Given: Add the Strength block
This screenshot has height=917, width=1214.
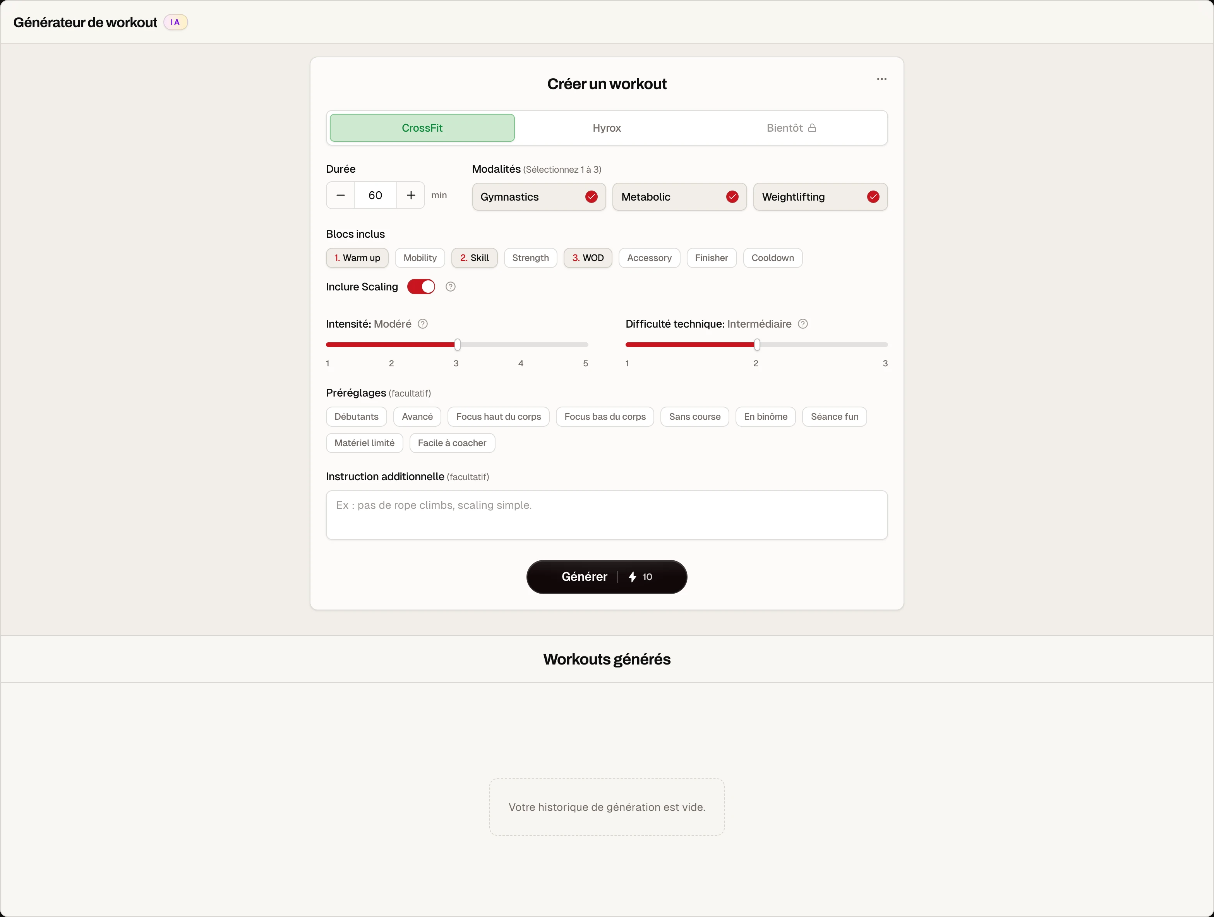Looking at the screenshot, I should coord(530,258).
